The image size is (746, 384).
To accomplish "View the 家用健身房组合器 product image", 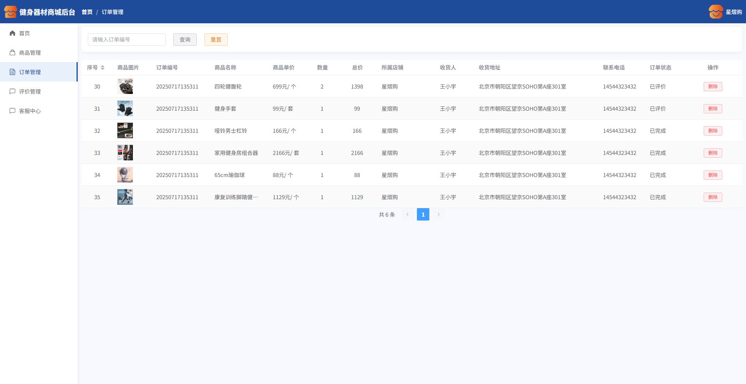I will tap(125, 153).
